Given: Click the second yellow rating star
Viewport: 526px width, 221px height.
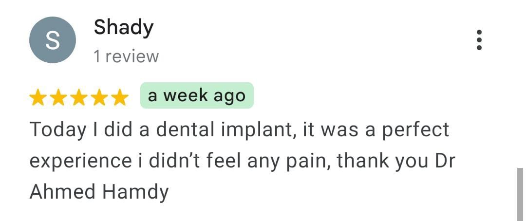Looking at the screenshot, I should [x=58, y=98].
